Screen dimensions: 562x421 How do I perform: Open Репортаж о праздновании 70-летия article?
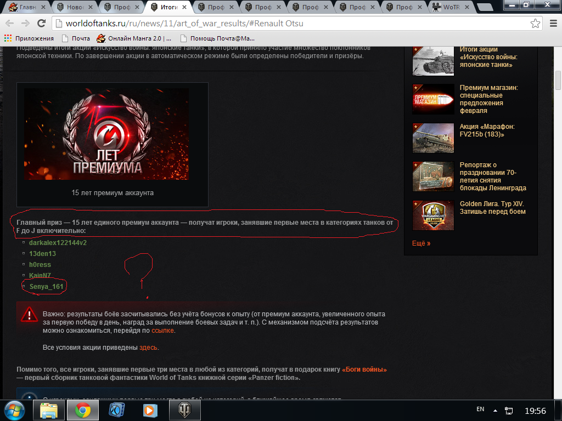point(493,177)
